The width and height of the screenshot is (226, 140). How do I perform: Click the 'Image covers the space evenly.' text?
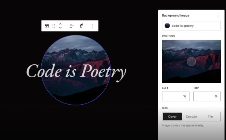tap(183, 125)
